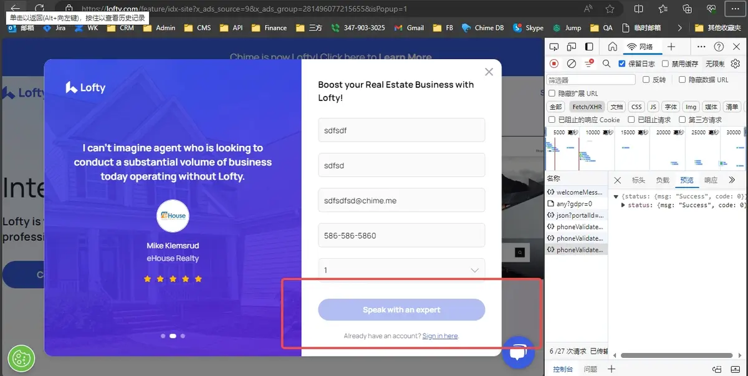Switch to 问题 Issues drawer tab
This screenshot has height=376, width=748.
590,369
